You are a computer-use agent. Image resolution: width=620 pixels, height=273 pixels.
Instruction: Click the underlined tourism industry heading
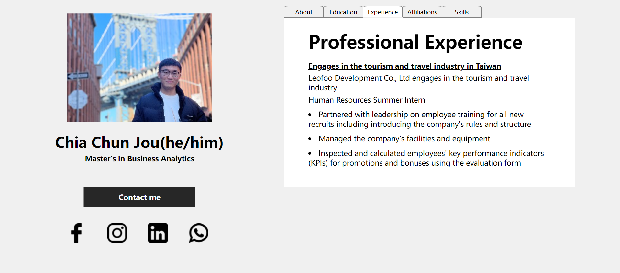pos(404,66)
